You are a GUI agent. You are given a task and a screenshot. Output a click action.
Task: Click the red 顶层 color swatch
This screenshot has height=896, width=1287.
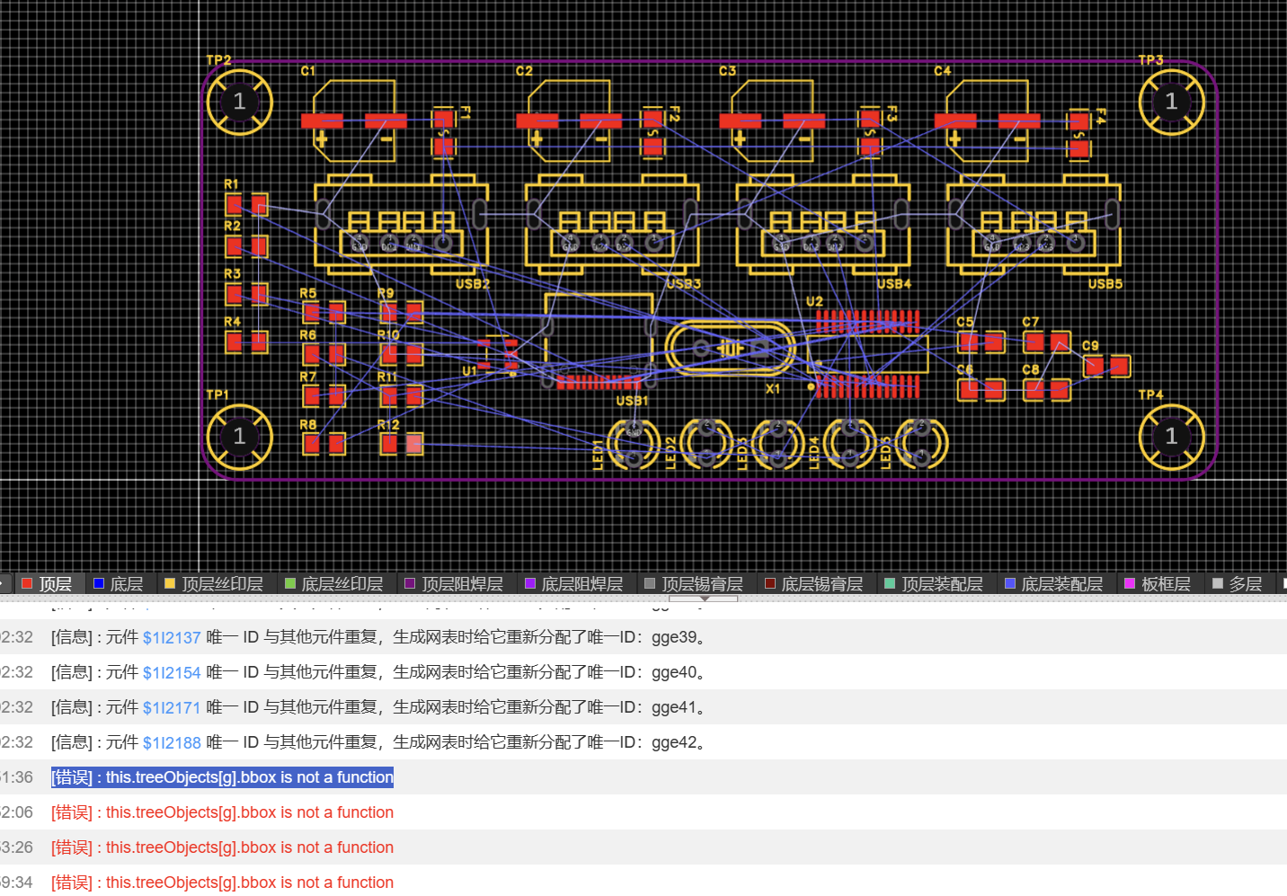27,584
